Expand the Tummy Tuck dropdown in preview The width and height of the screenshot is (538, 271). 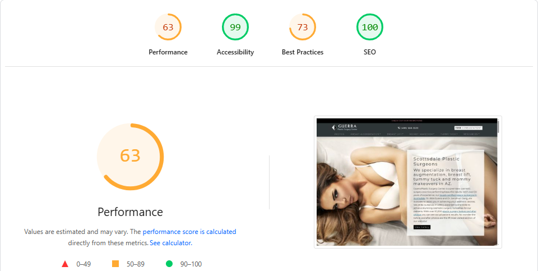(449, 134)
